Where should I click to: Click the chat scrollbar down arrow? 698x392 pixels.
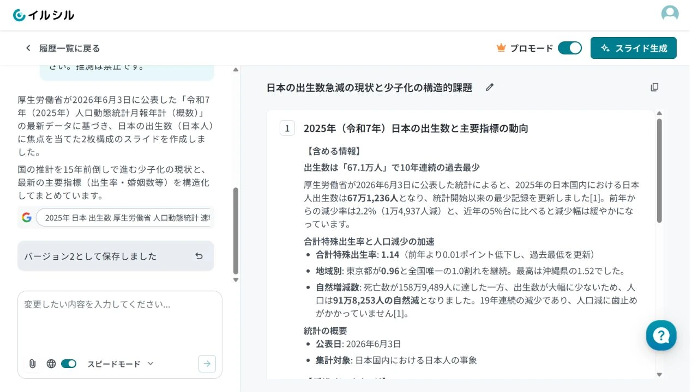pyautogui.click(x=236, y=280)
